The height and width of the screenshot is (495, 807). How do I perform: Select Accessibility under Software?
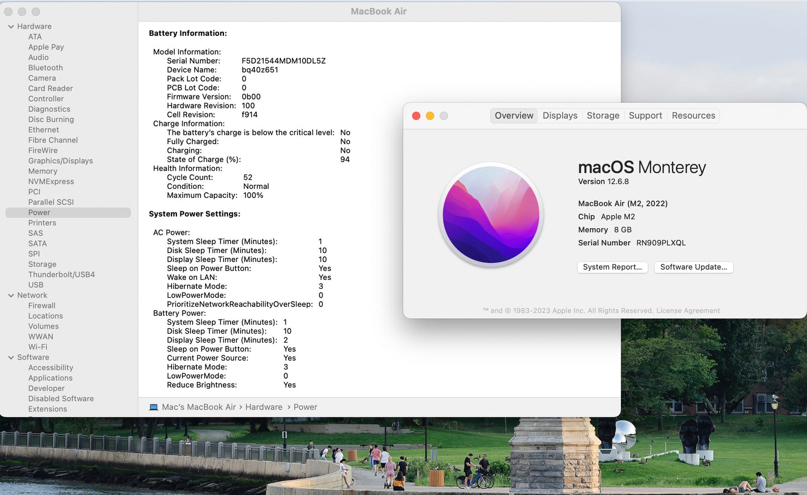51,368
